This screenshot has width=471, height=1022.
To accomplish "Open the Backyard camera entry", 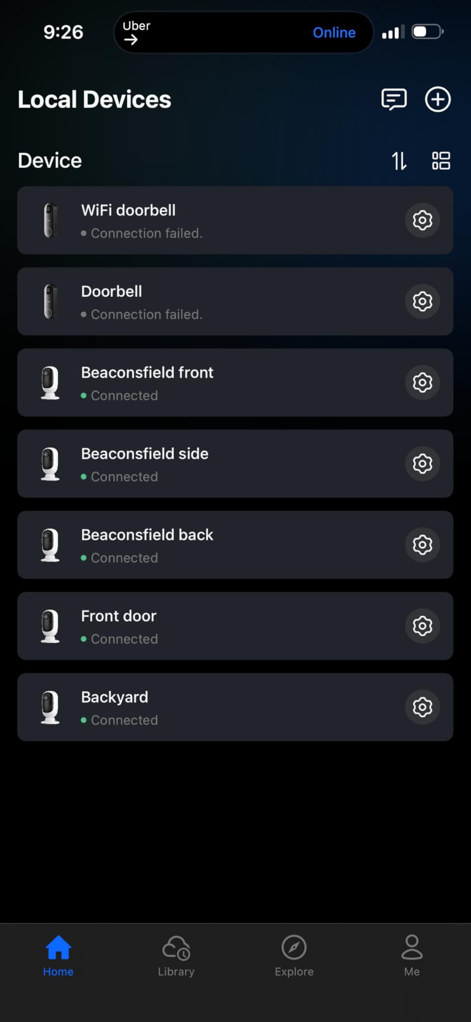I will [x=235, y=707].
